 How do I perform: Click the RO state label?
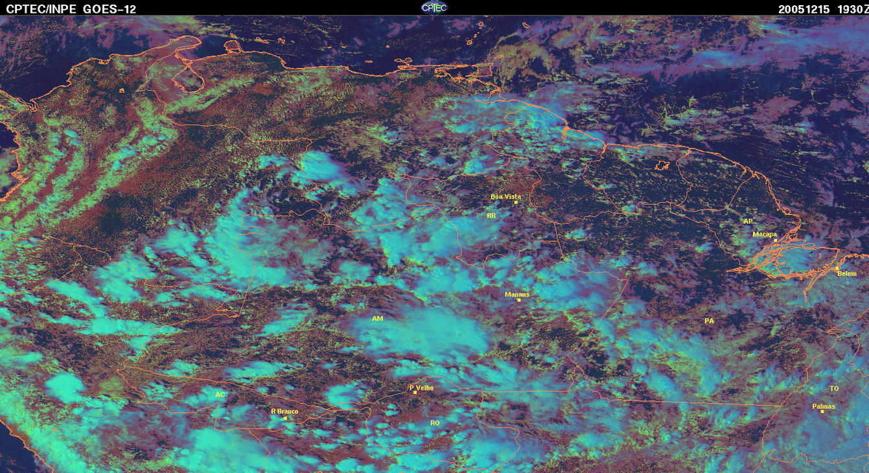click(x=435, y=423)
